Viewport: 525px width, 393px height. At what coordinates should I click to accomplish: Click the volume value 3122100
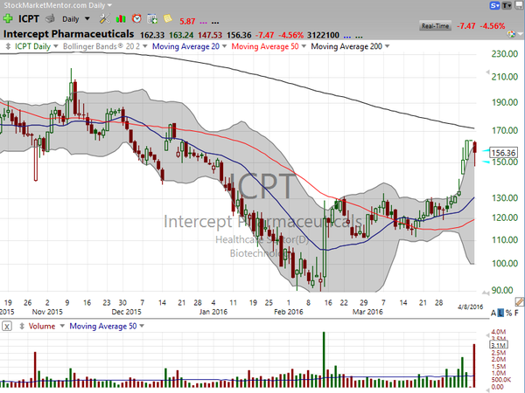click(x=323, y=35)
